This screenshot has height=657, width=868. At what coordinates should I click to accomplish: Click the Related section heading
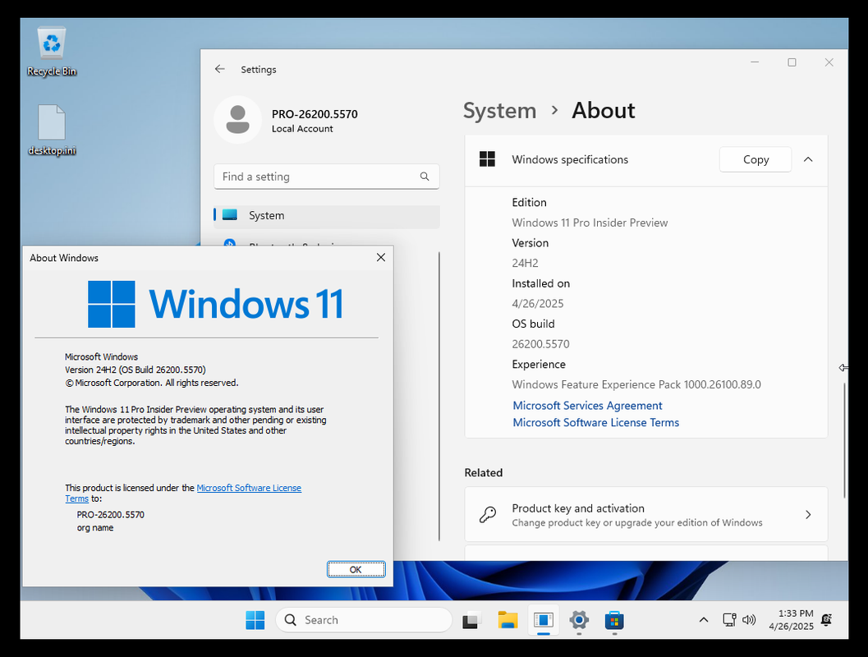(483, 473)
